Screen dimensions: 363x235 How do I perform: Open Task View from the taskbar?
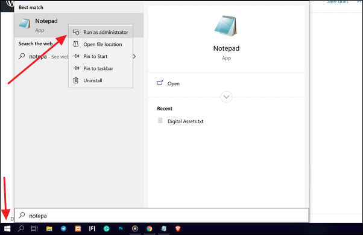[34, 229]
